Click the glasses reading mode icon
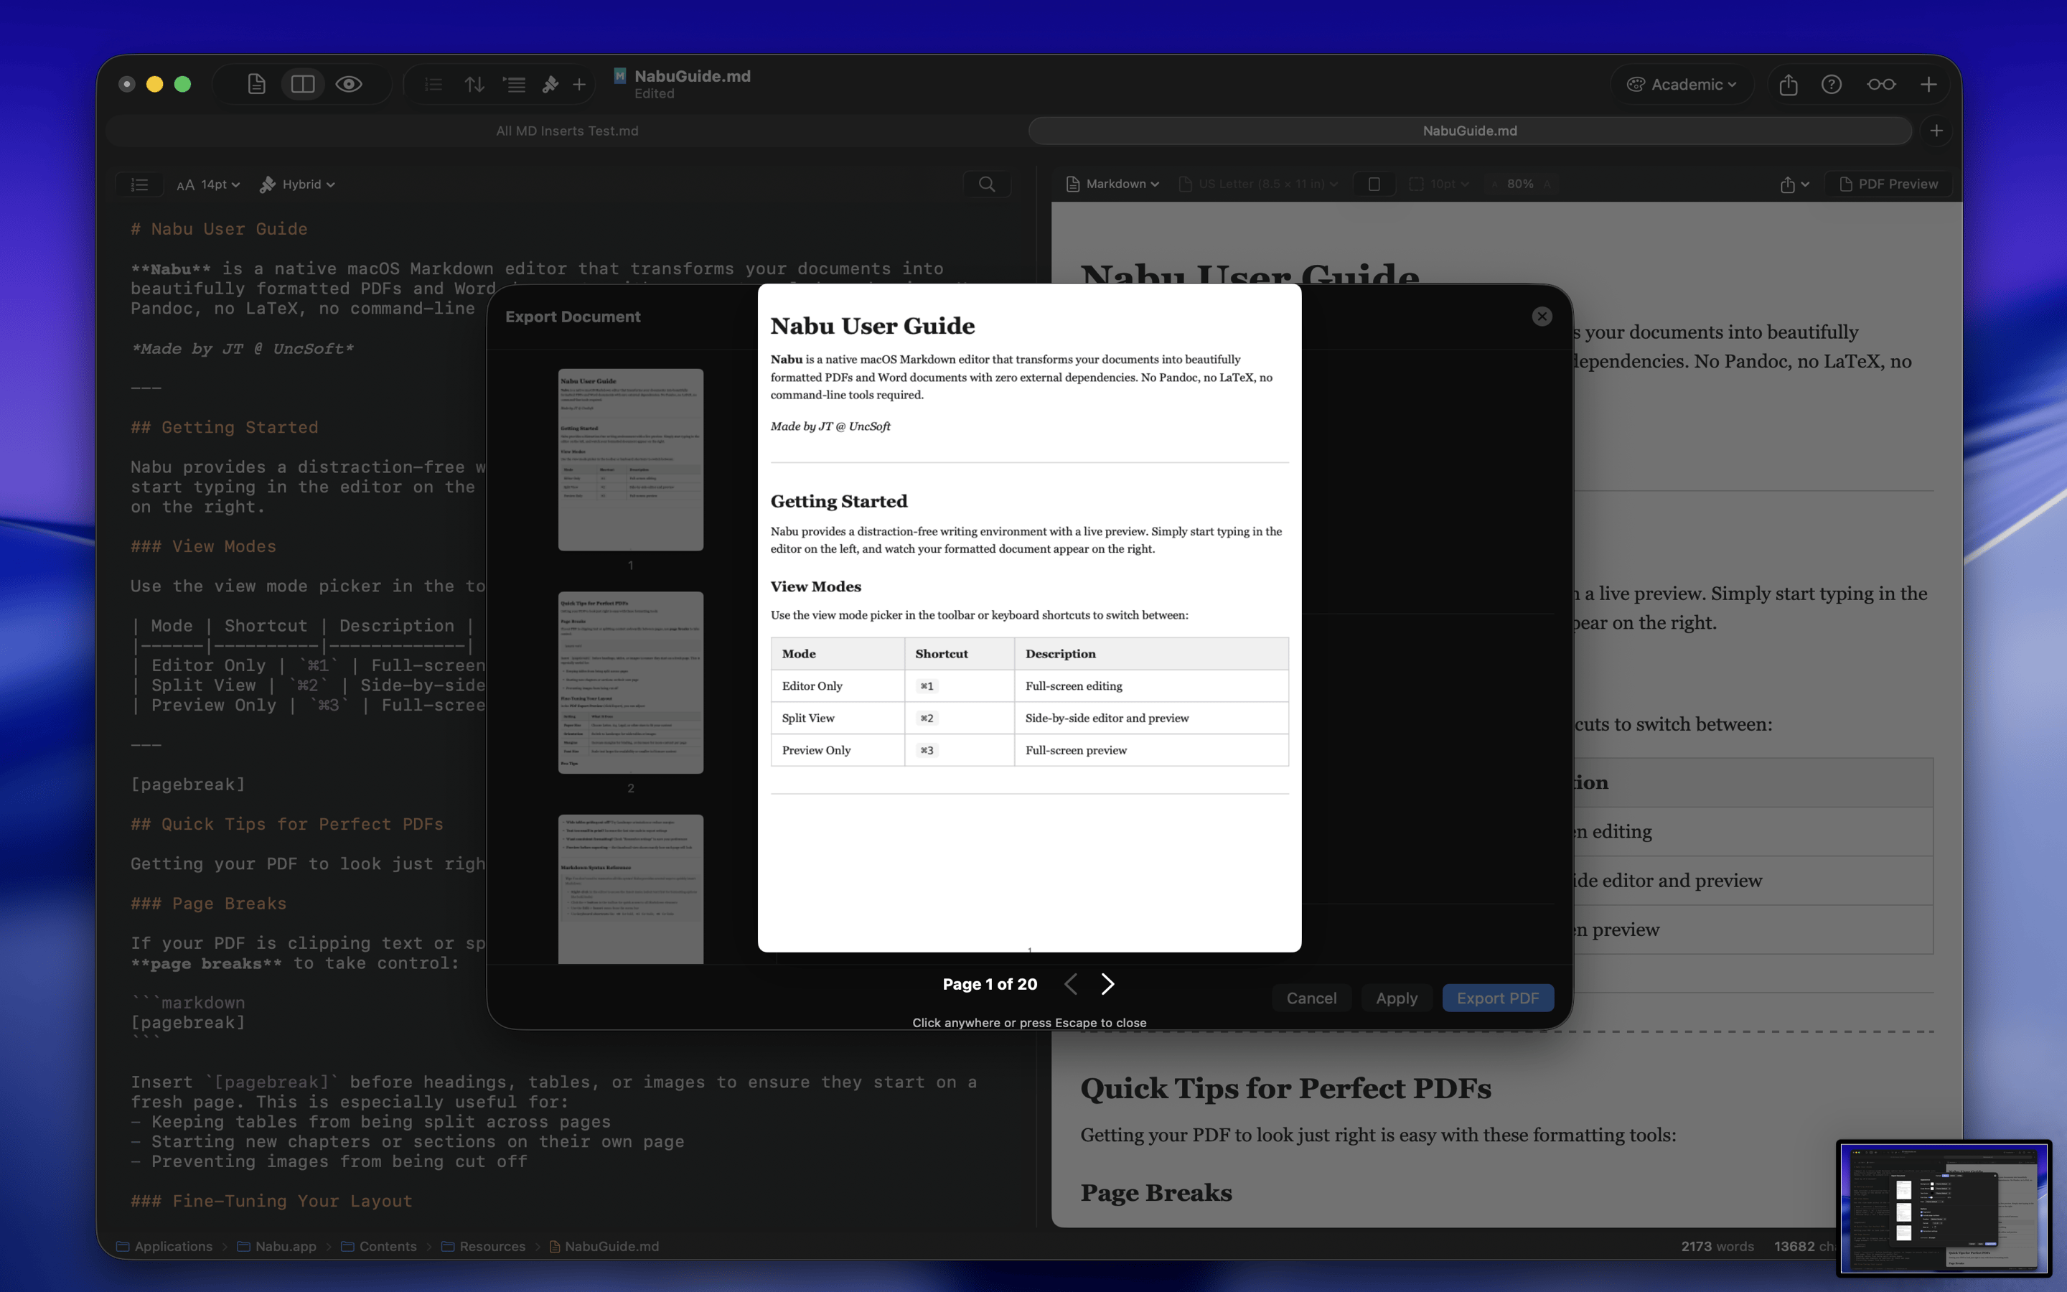Image resolution: width=2067 pixels, height=1292 pixels. click(x=1880, y=84)
